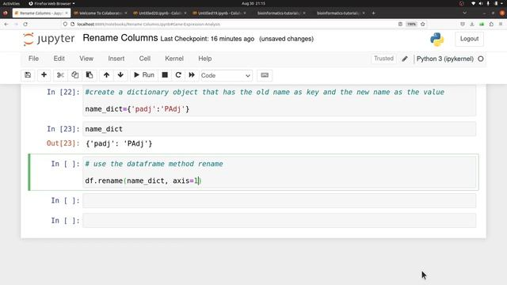
Task: Open the Firefox Web Browser app menu
Action: (51, 3)
